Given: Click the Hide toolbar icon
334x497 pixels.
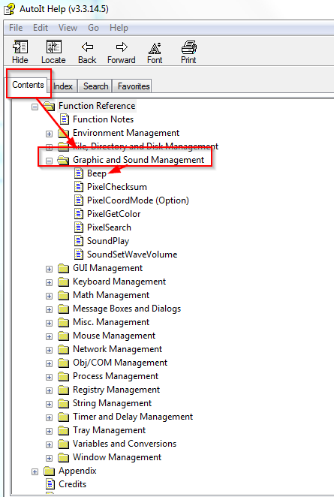Looking at the screenshot, I should [x=20, y=47].
